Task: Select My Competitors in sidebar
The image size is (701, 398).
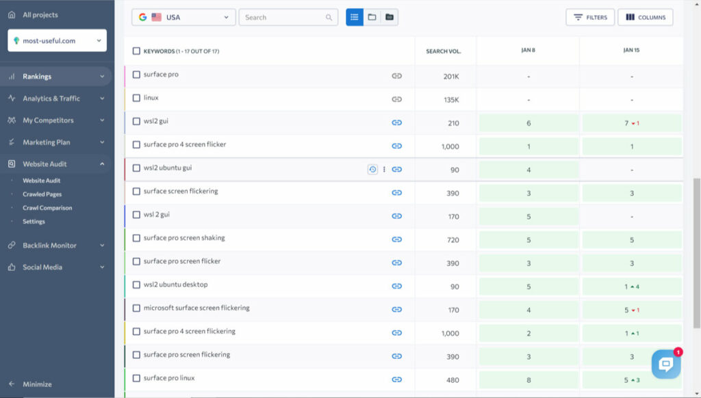Action: (49, 120)
